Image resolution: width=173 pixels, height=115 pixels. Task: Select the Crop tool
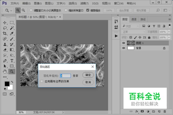tap(5, 33)
